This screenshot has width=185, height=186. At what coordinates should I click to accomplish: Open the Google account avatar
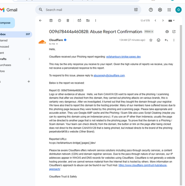(178, 10)
